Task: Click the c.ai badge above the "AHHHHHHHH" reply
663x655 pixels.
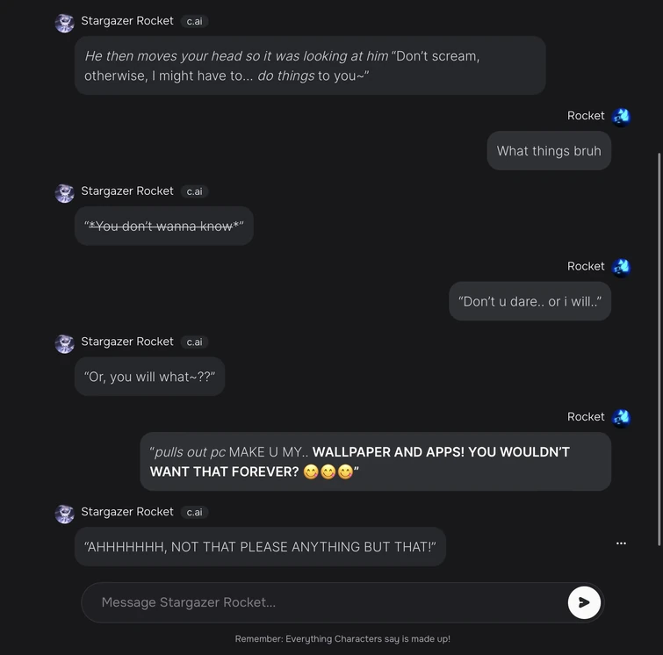Action: pos(194,512)
